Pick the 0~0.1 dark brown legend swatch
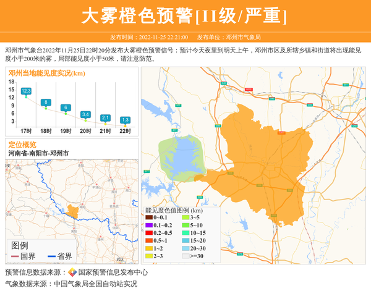The image size is (371, 291). coord(149,218)
